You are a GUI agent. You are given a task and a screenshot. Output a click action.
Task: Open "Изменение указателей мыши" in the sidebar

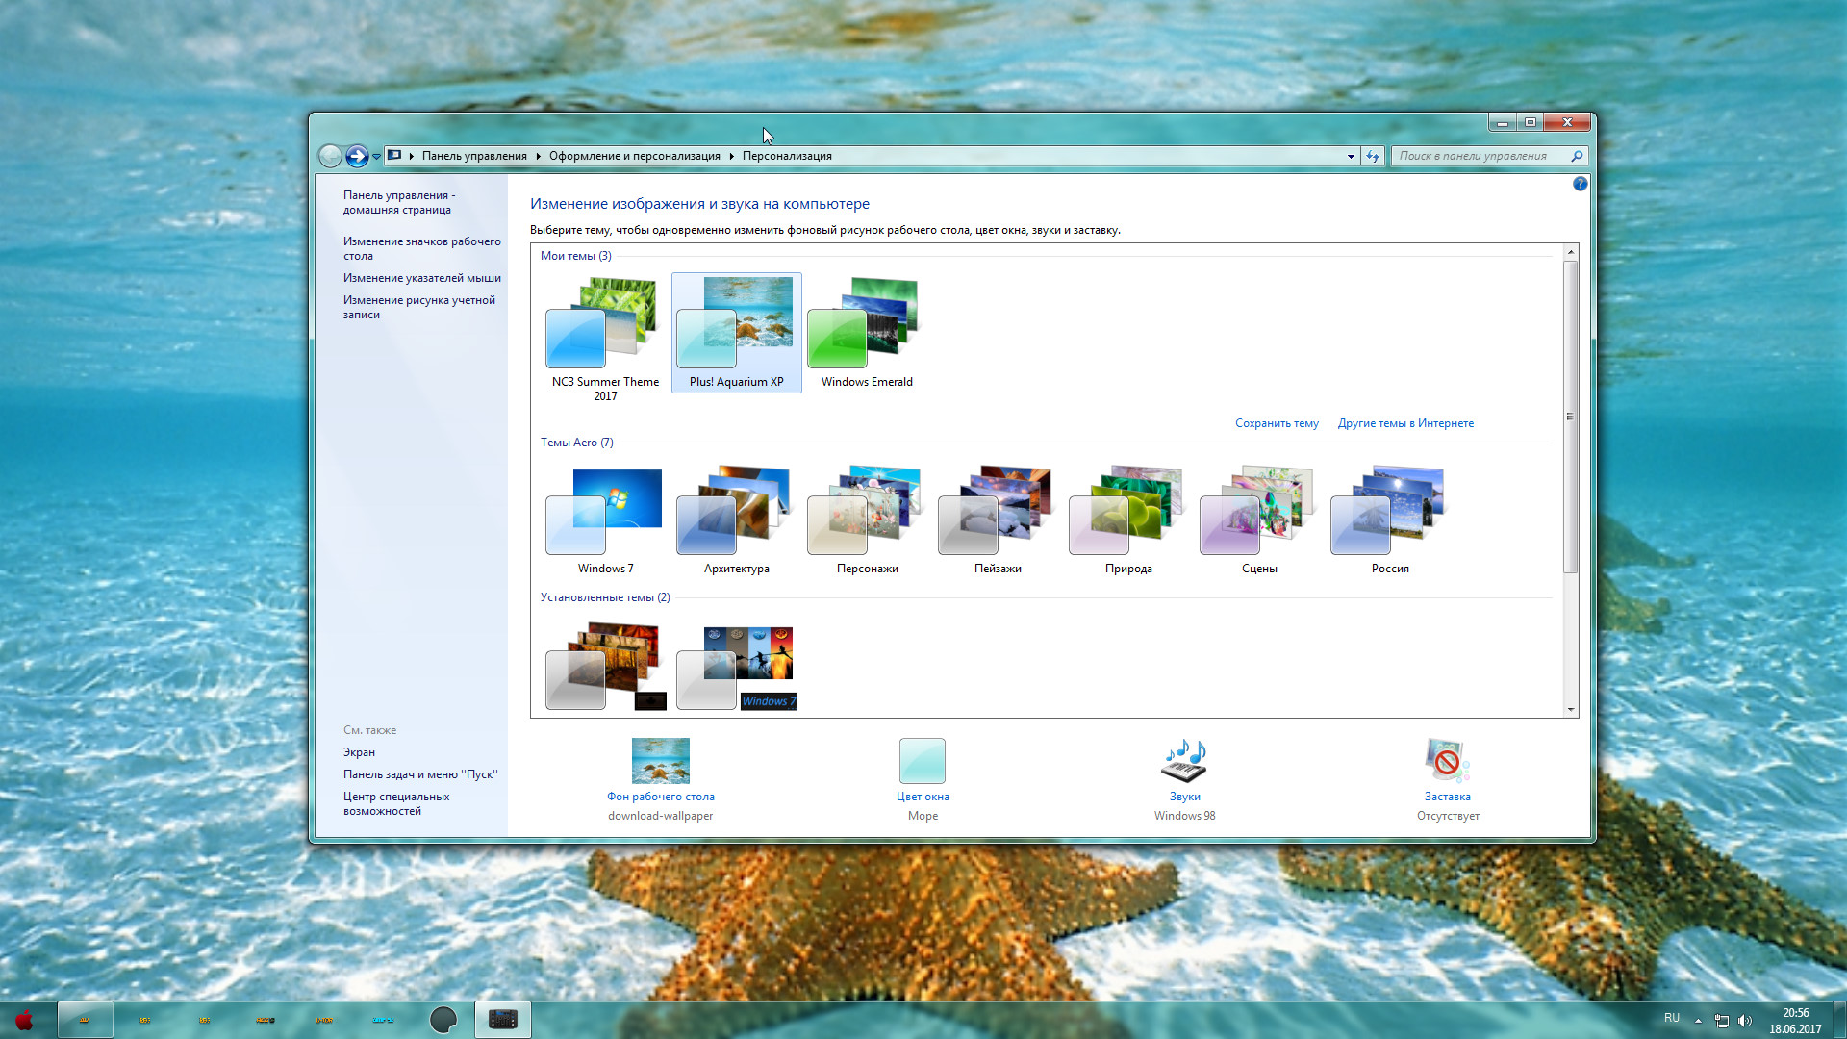(422, 277)
